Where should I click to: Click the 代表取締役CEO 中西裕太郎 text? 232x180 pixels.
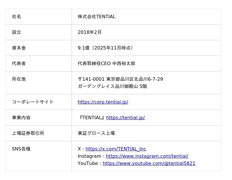click(106, 63)
